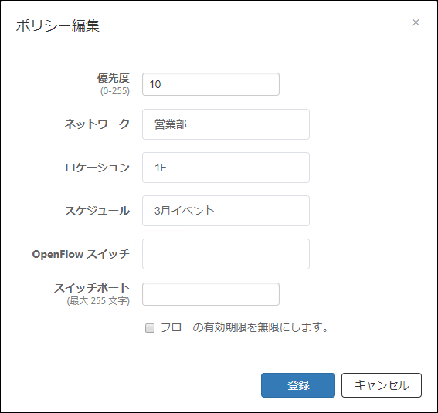Click the フローの有効期限を無限にします label text
The image size is (438, 413).
(x=244, y=327)
